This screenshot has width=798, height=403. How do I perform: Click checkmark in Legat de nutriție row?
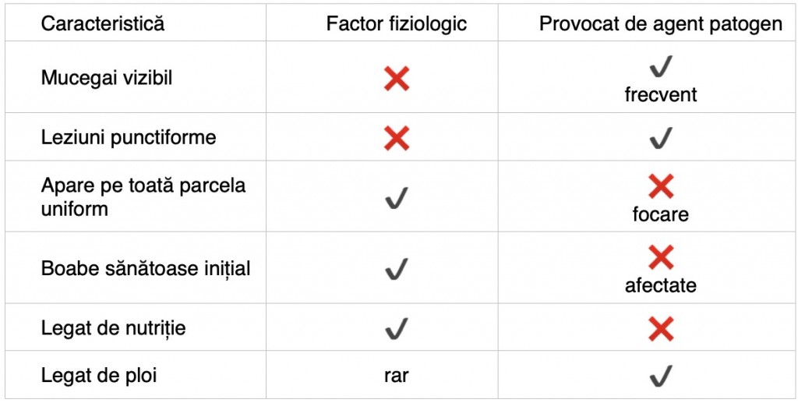pyautogui.click(x=397, y=329)
